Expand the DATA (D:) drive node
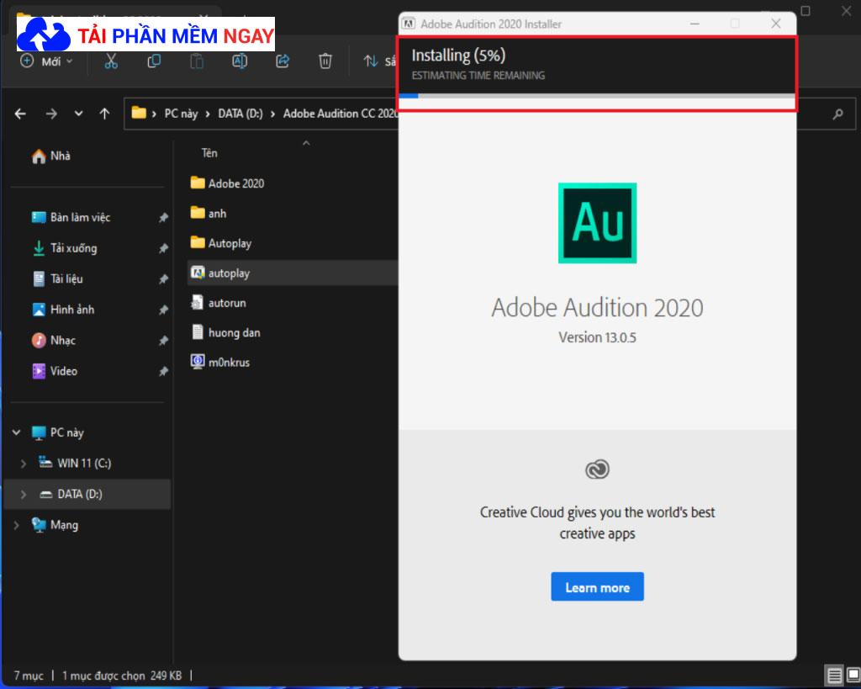 pos(23,495)
